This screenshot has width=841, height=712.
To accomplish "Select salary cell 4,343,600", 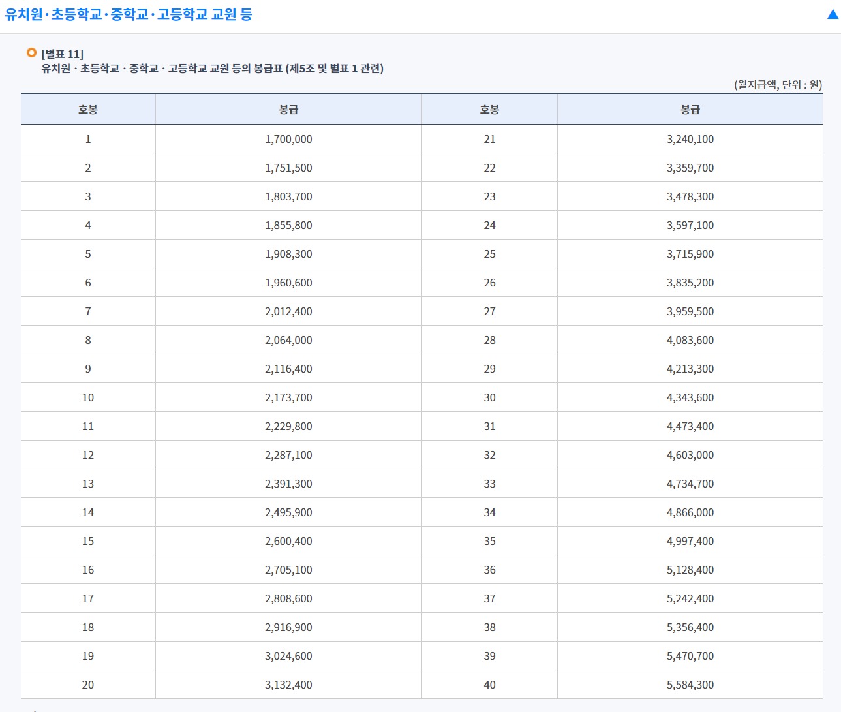I will (690, 397).
